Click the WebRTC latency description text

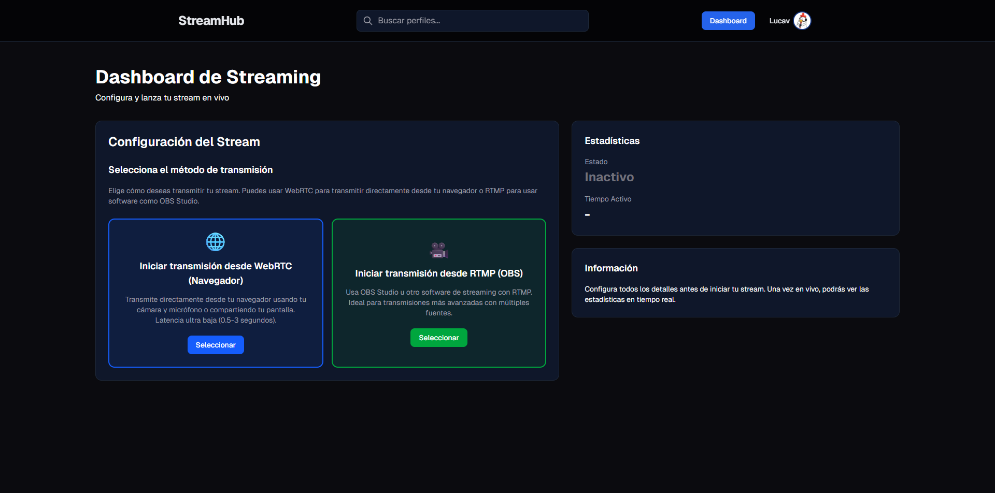click(216, 310)
